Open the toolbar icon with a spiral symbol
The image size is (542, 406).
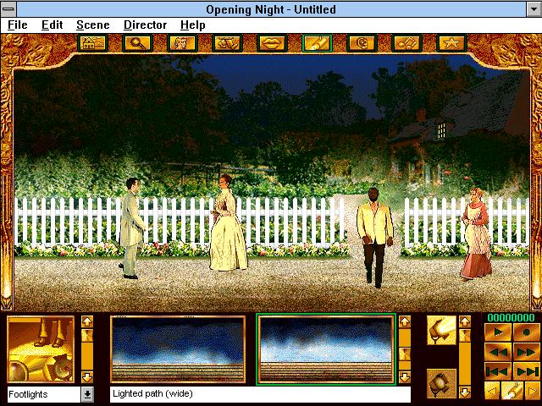click(x=362, y=43)
